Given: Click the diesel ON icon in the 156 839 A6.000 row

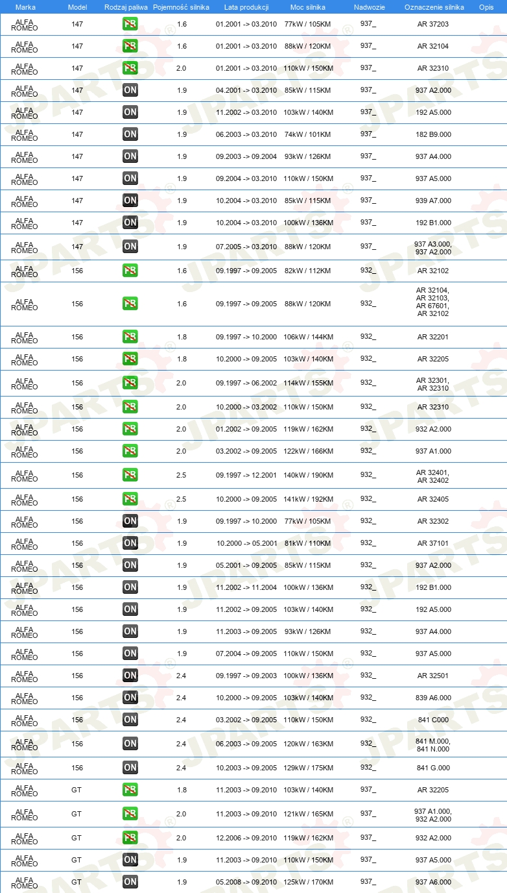Looking at the screenshot, I should tap(130, 698).
